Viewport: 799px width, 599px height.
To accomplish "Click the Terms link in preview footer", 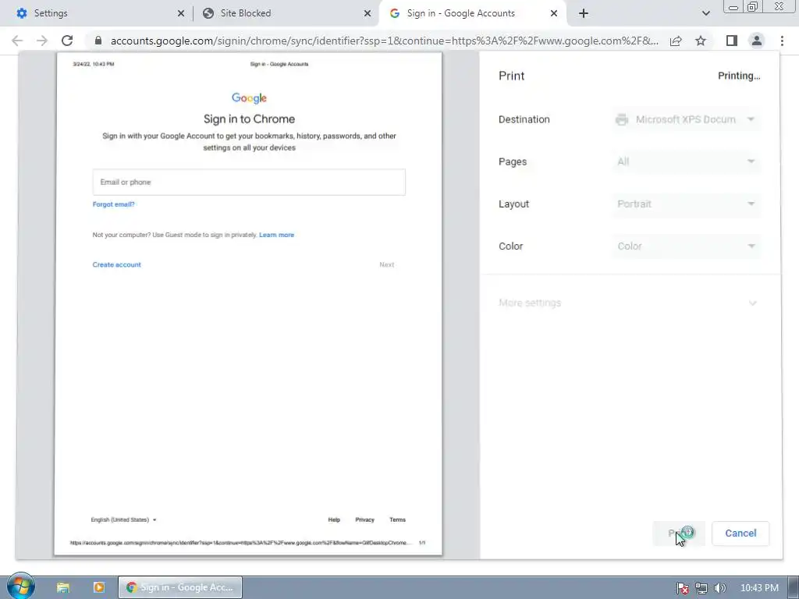I will [397, 520].
